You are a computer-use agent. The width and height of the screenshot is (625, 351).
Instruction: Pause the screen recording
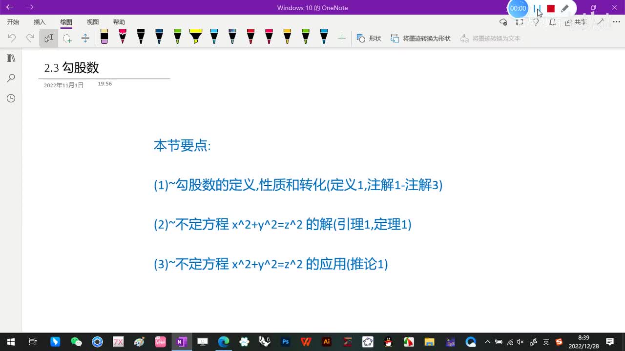(x=537, y=8)
